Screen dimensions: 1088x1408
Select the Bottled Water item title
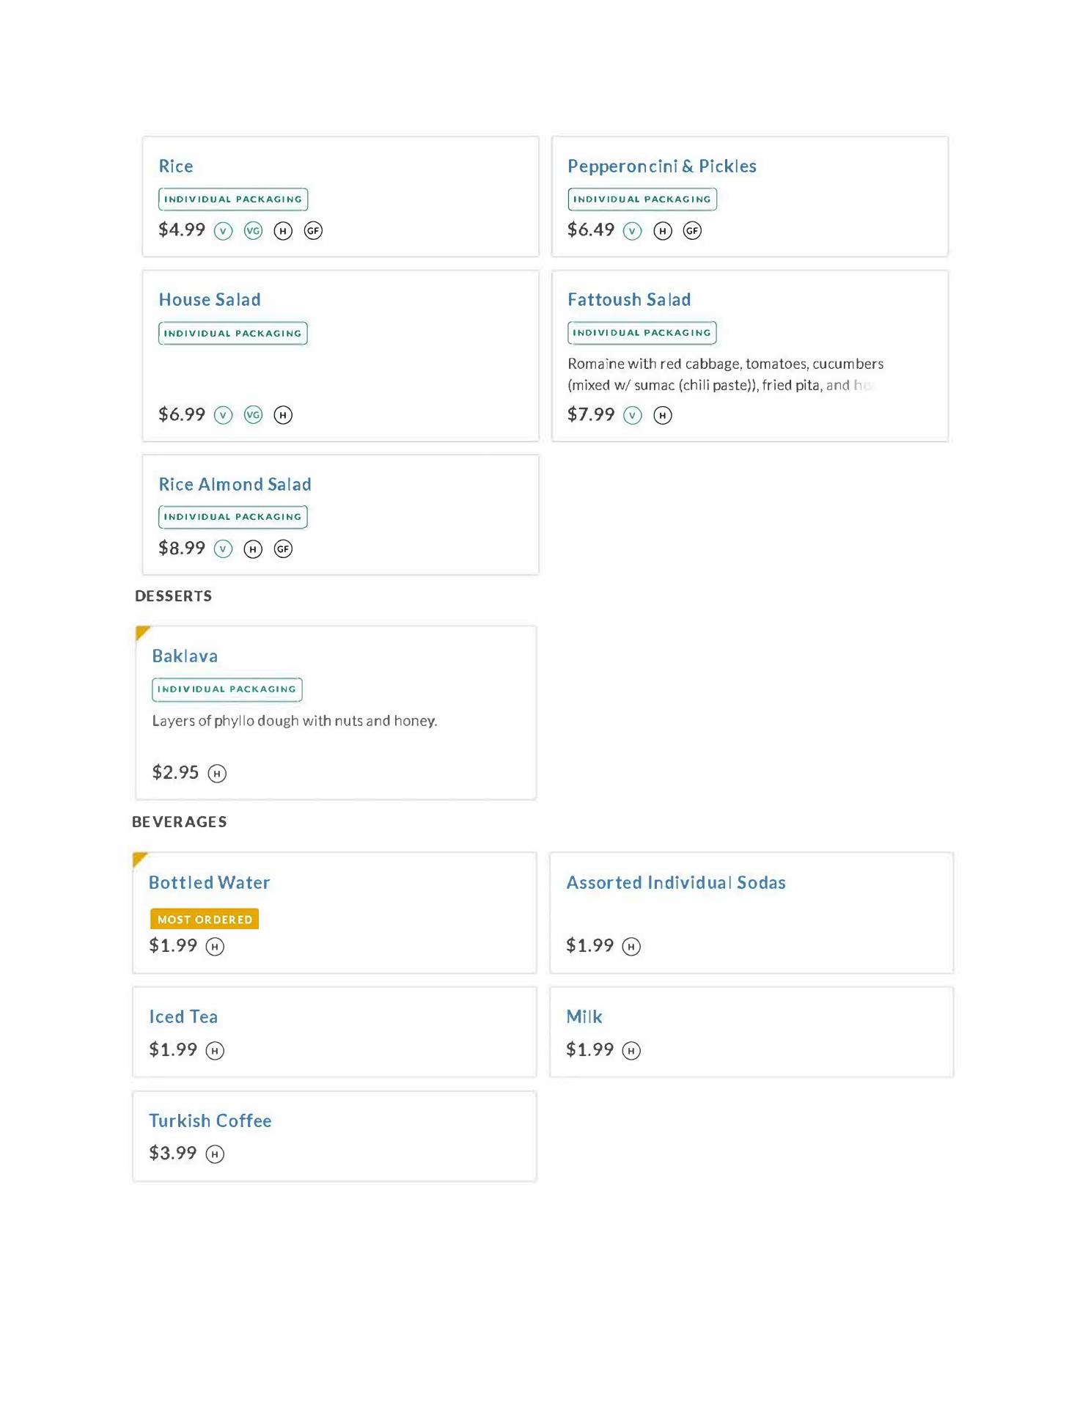209,883
